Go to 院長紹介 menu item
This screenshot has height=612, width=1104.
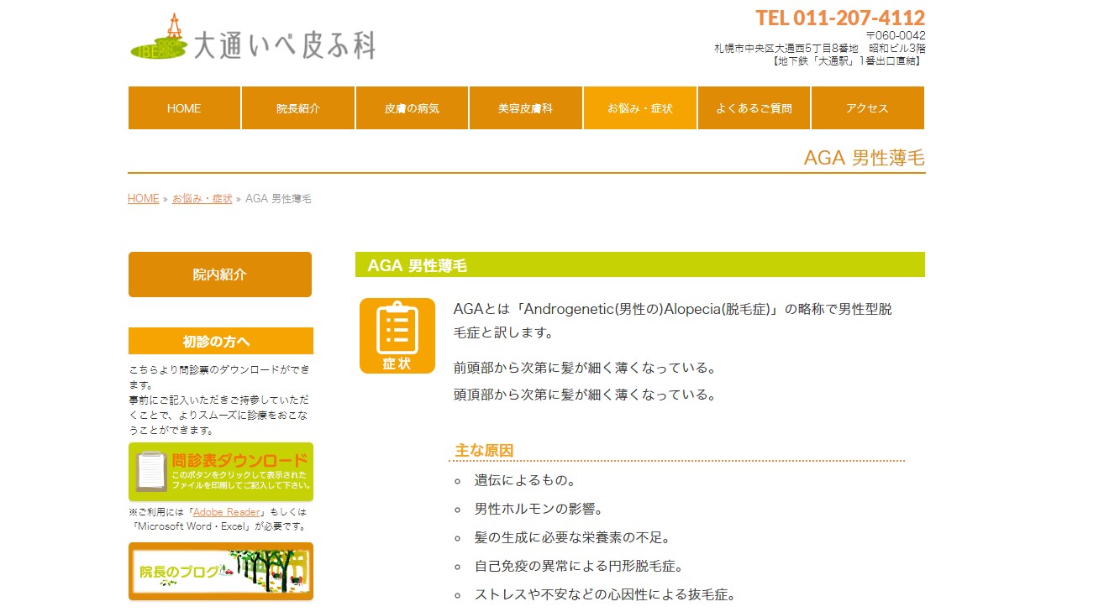click(298, 108)
